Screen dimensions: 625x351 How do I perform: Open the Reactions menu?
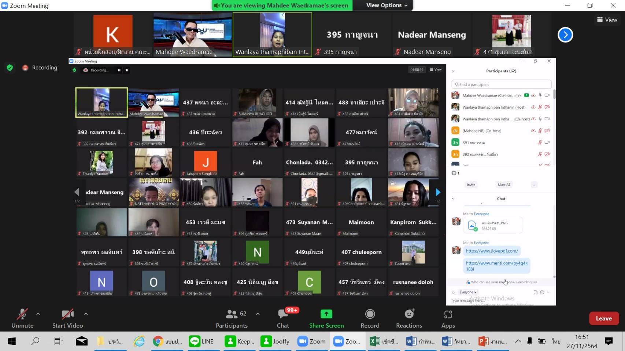click(409, 319)
